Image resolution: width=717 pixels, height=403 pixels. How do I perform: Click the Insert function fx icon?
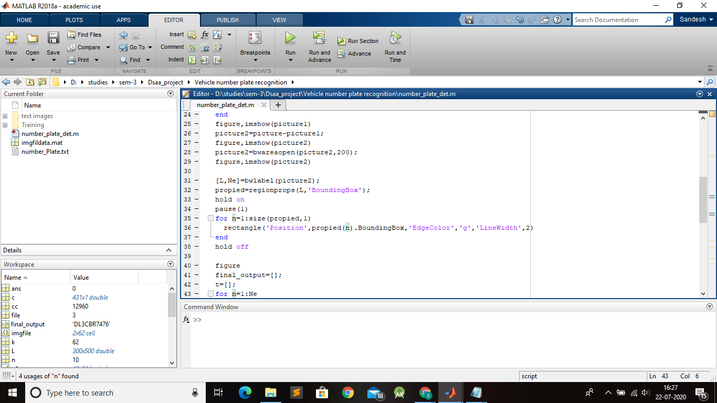point(205,35)
